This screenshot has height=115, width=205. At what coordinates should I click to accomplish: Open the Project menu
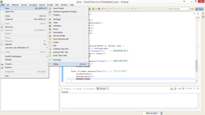click(x=50, y=5)
